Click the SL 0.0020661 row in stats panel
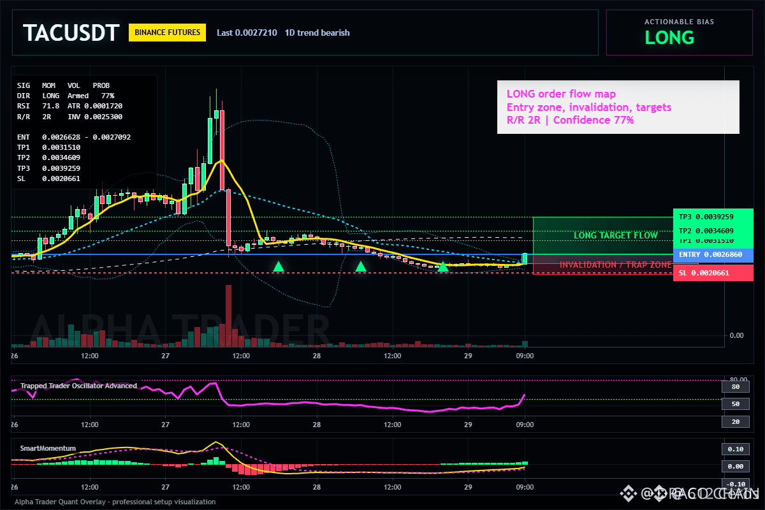 (48, 178)
